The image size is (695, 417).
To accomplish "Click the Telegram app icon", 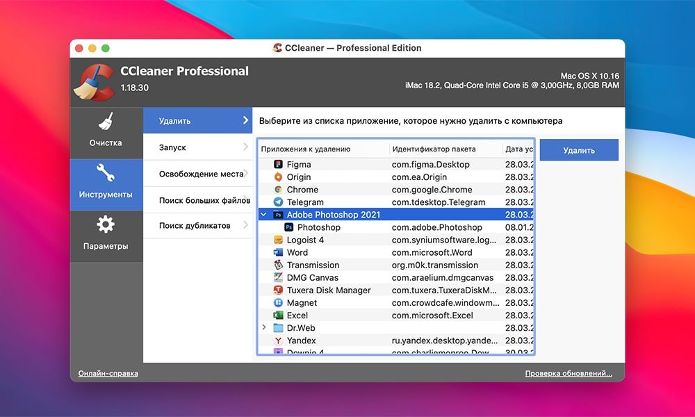I will pos(278,202).
